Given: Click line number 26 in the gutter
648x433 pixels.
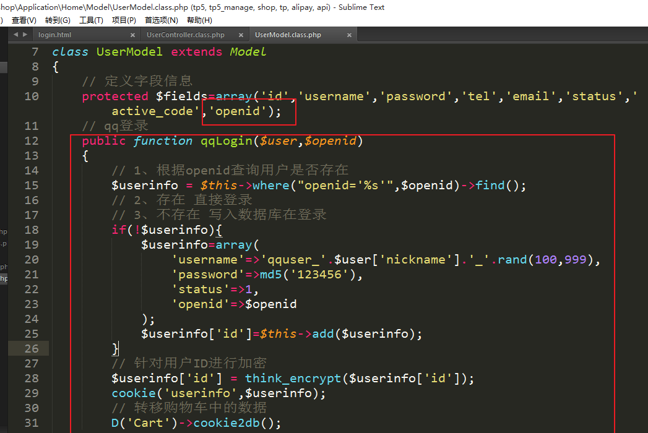Looking at the screenshot, I should point(32,348).
